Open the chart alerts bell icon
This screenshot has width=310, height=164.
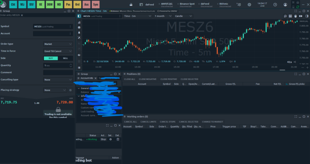pos(79,33)
